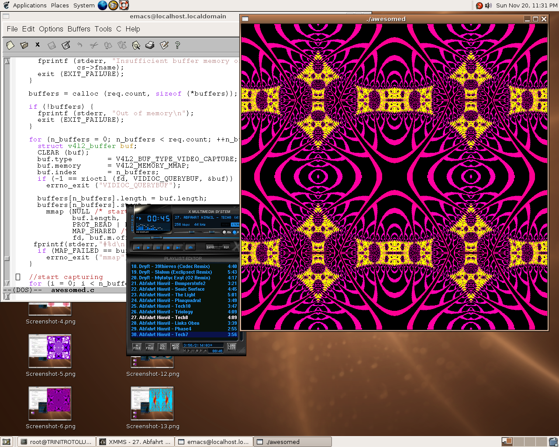Click the save floppy icon in Emacs toolbar
The width and height of the screenshot is (559, 447).
(x=52, y=45)
